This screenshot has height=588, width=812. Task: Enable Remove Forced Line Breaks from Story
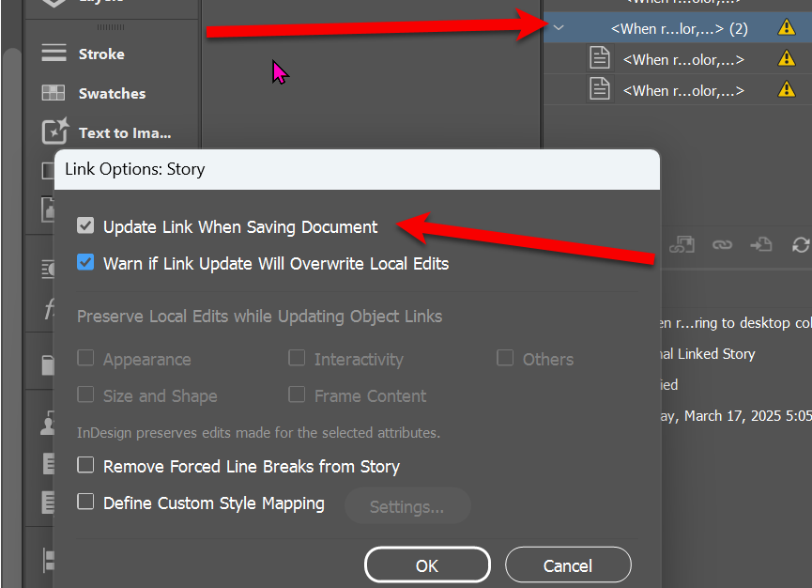coord(85,466)
